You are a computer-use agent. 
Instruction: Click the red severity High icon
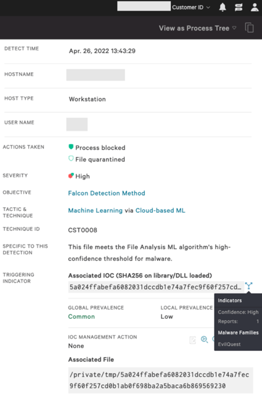pyautogui.click(x=71, y=176)
